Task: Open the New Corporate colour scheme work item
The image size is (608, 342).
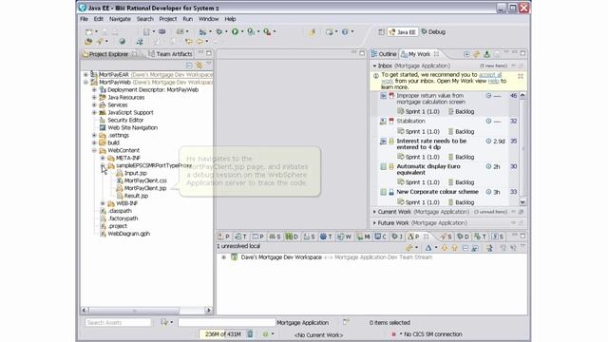Action: click(x=437, y=192)
